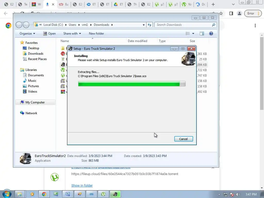This screenshot has width=264, height=198.
Task: Click the EuroTruckSimulator2 thumbnail in details pane
Action: click(x=25, y=159)
